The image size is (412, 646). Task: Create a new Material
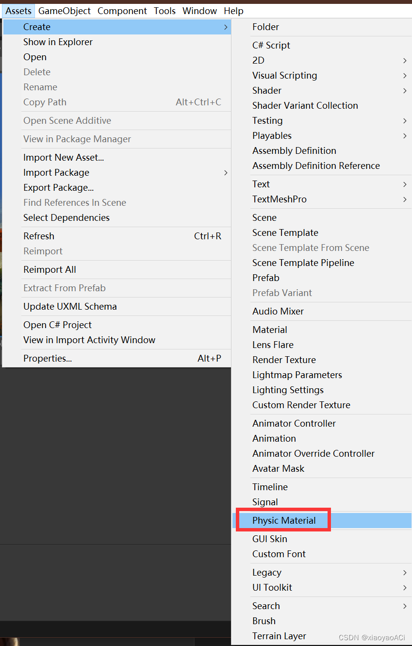(x=322, y=330)
